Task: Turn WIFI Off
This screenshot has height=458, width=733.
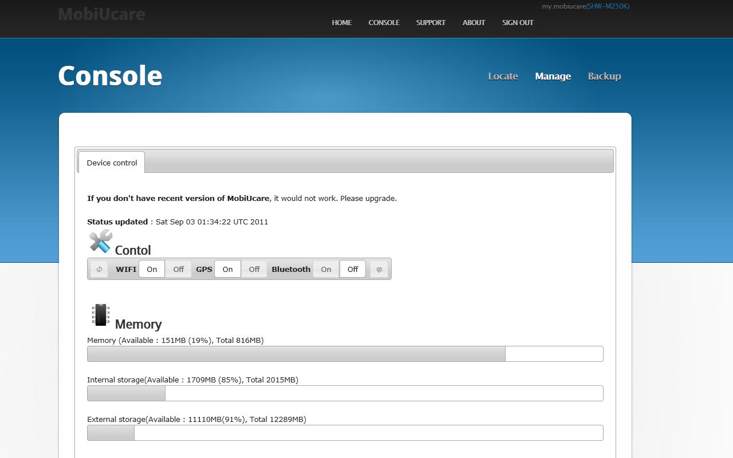Action: click(x=179, y=269)
